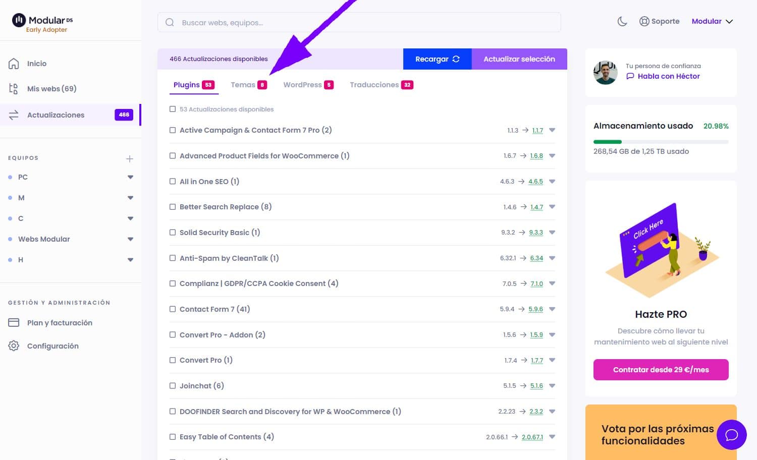Viewport: 757px width, 460px height.
Task: Open Mis webs (69) menu item
Action: point(52,89)
